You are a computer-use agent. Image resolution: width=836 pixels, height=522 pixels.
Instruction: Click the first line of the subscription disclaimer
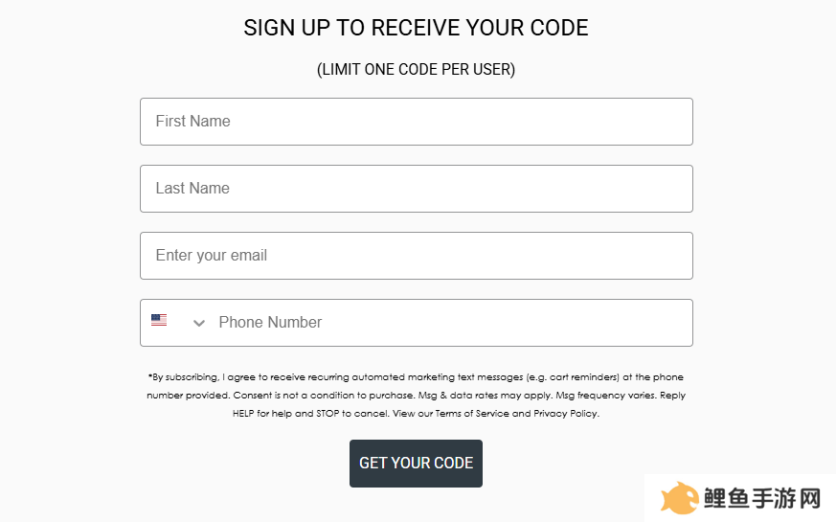[x=416, y=377]
